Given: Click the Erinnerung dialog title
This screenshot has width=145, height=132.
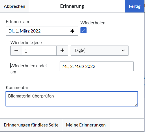Looking at the screenshot, I should (x=72, y=6).
